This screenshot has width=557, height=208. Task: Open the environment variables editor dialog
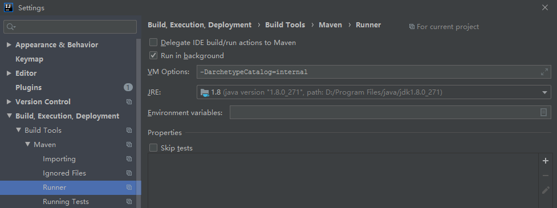click(543, 112)
